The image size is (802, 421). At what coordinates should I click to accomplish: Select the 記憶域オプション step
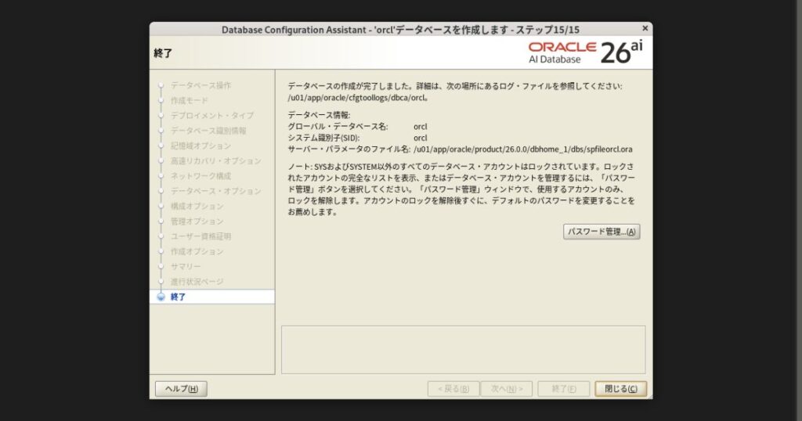[x=200, y=146]
